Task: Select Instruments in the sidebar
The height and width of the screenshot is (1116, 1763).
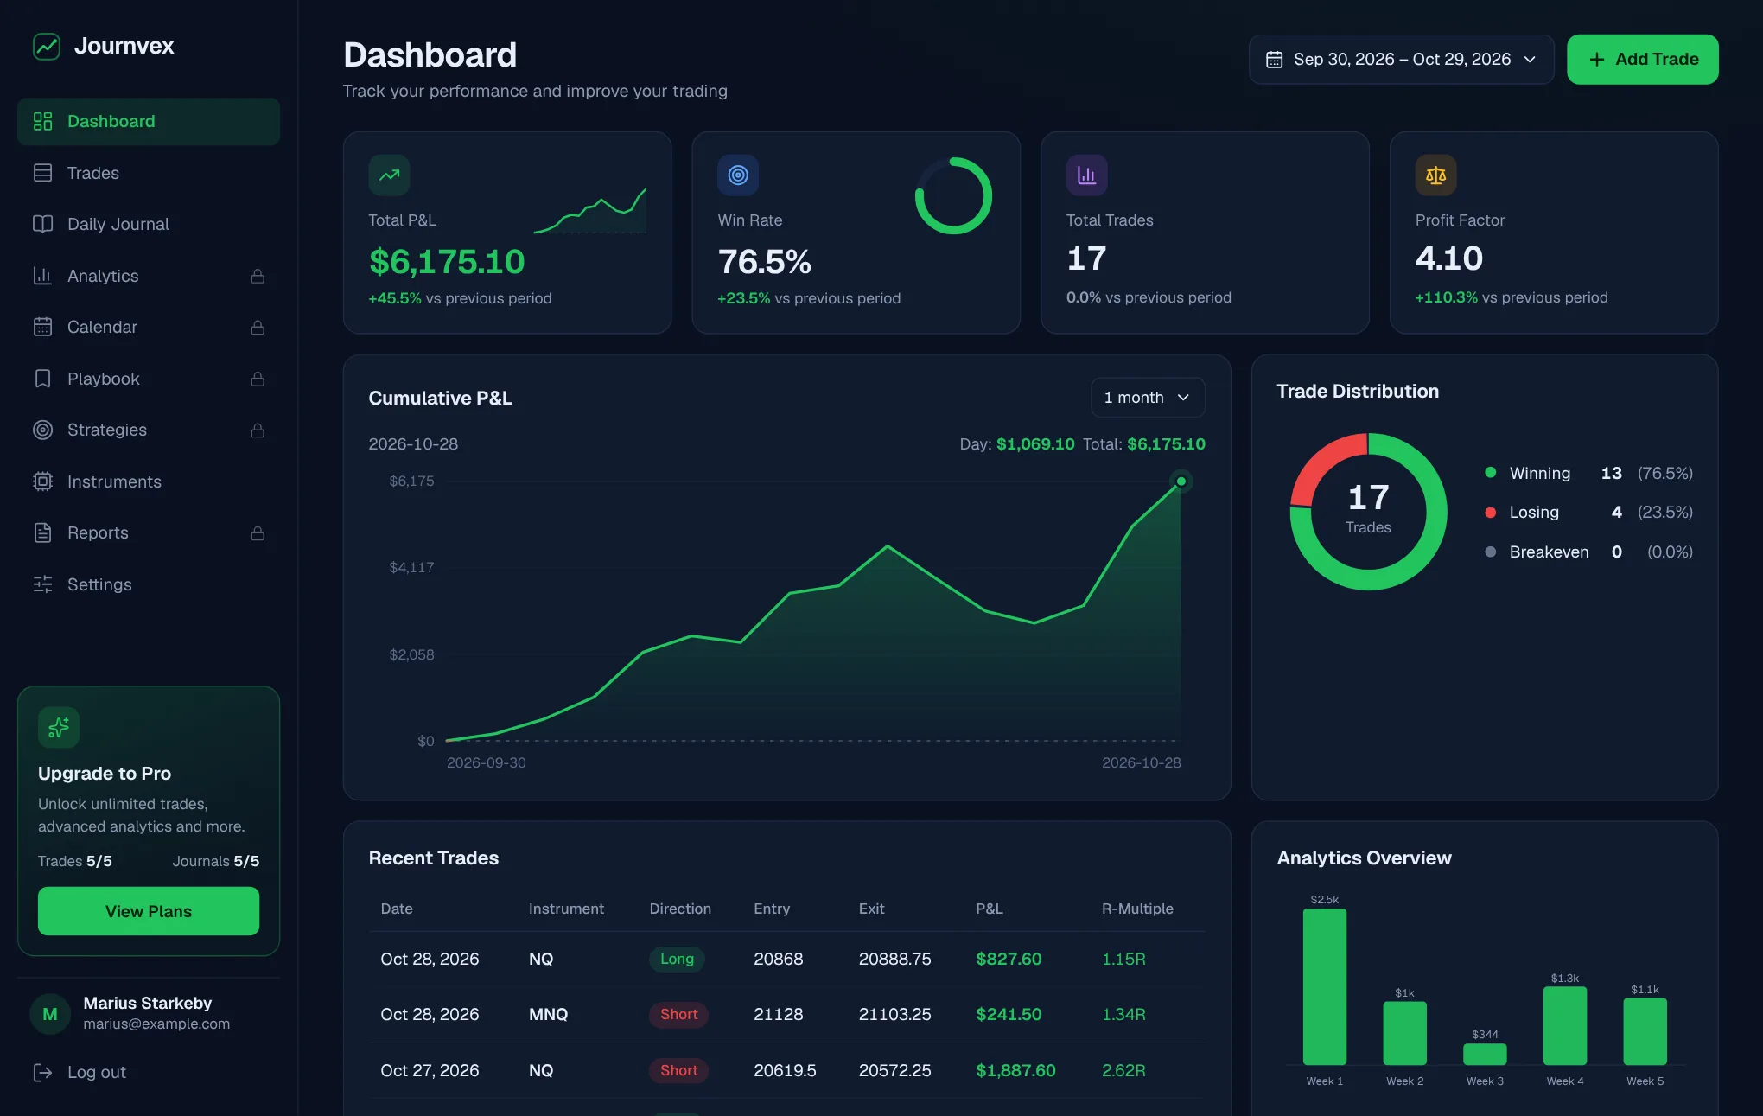Action: (149, 481)
